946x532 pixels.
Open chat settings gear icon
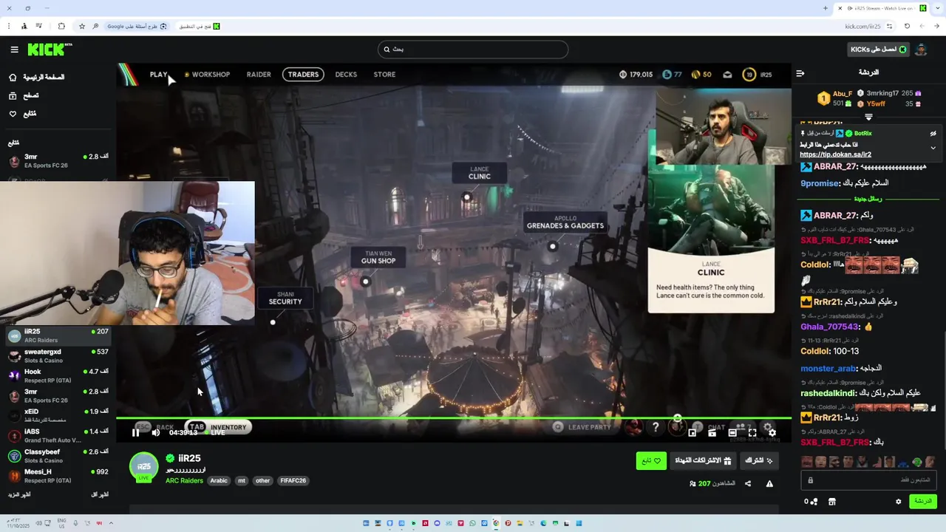tap(899, 502)
